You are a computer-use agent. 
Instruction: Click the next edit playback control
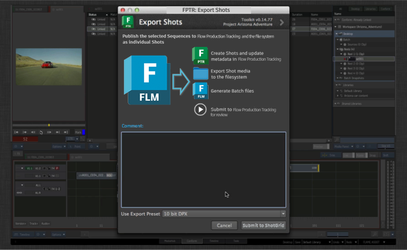58,132
